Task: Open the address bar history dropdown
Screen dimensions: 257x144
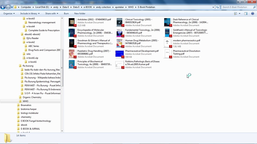Action: pos(213,7)
